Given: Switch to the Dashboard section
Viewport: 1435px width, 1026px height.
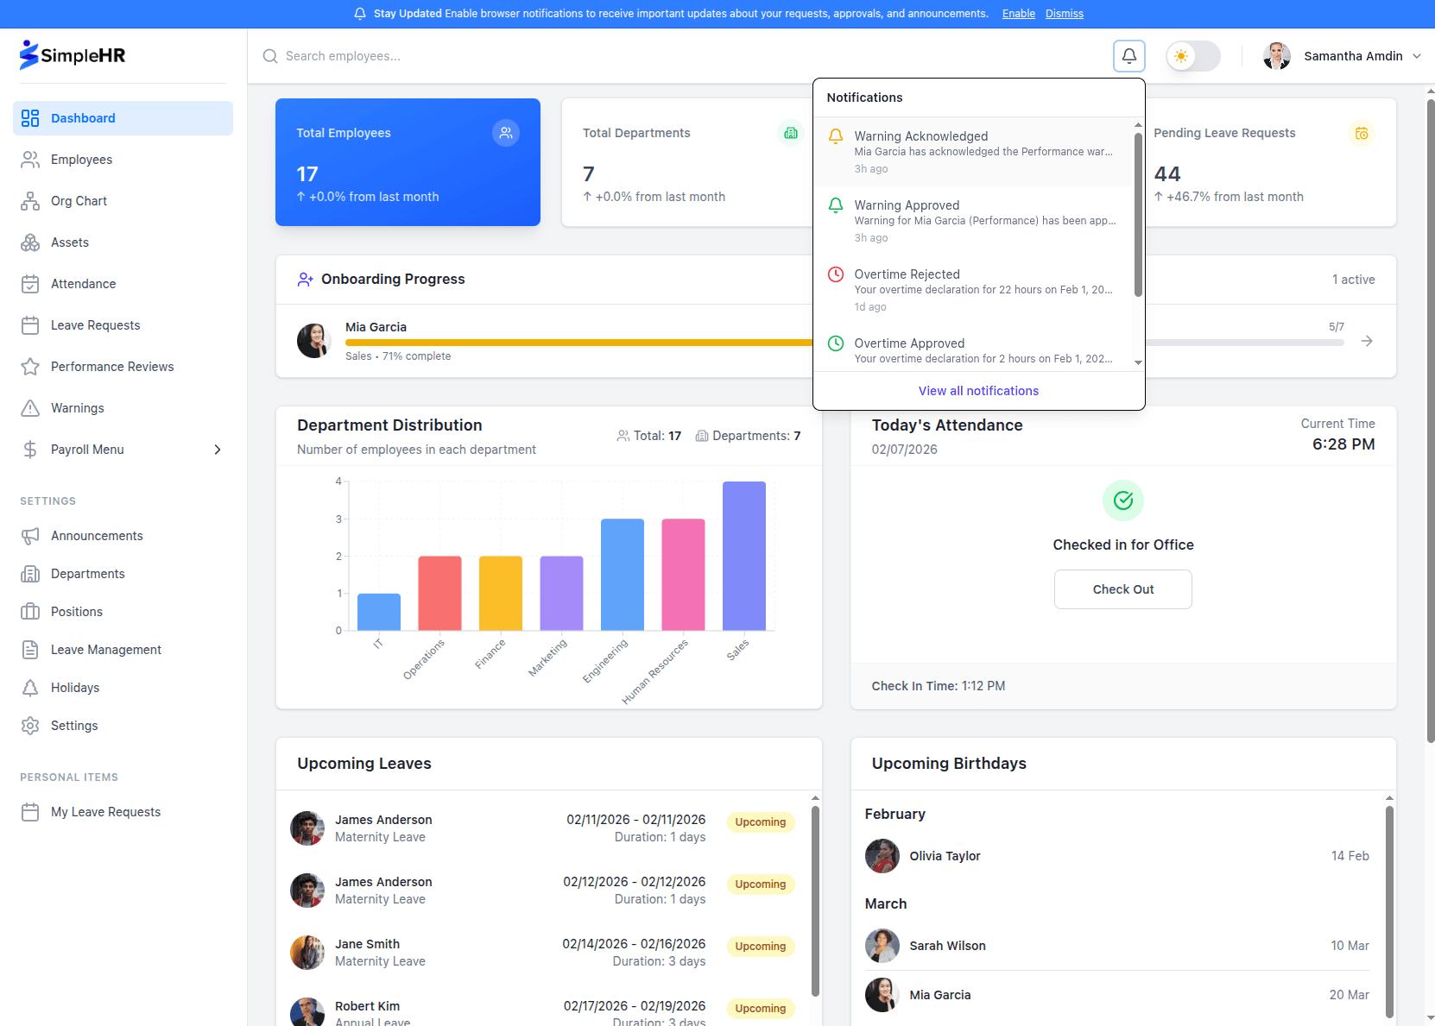Looking at the screenshot, I should 83,117.
